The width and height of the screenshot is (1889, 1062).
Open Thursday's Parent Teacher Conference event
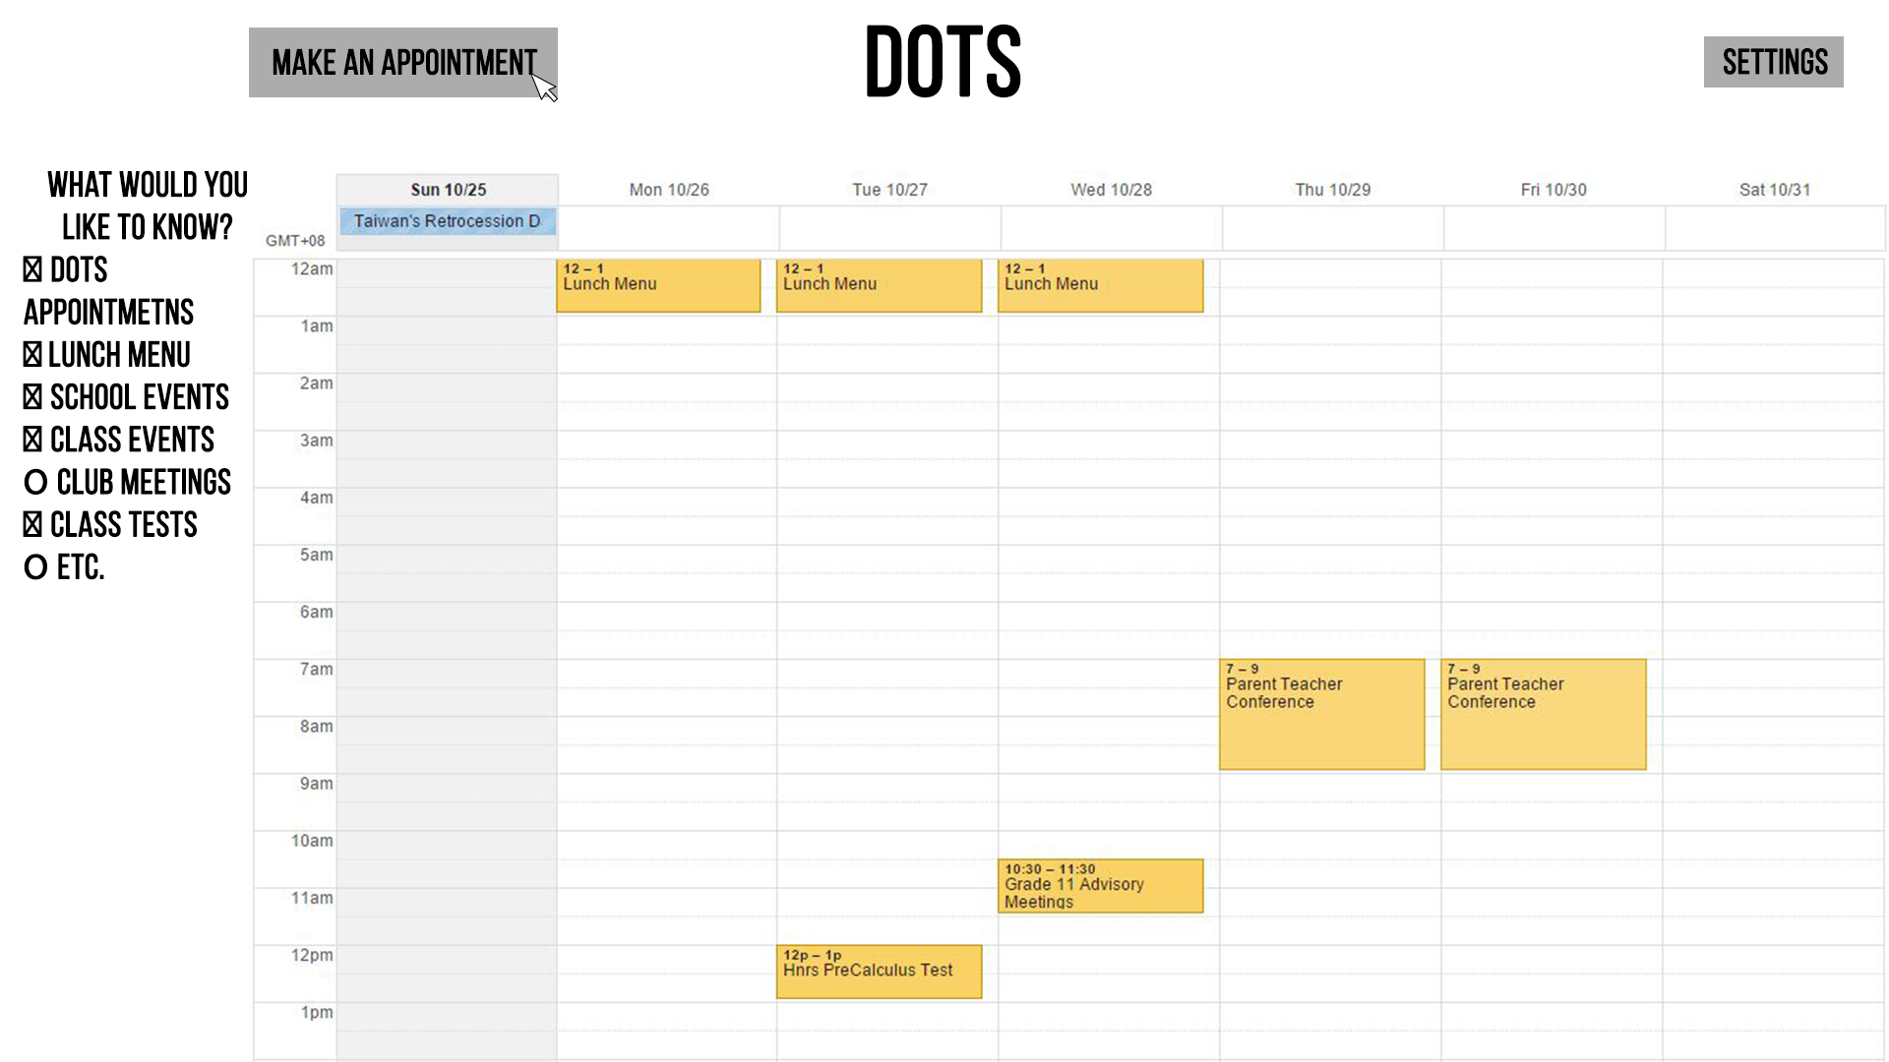pyautogui.click(x=1321, y=714)
